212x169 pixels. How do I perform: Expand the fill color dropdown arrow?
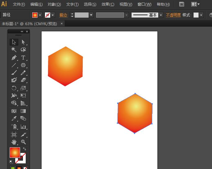[40, 15]
